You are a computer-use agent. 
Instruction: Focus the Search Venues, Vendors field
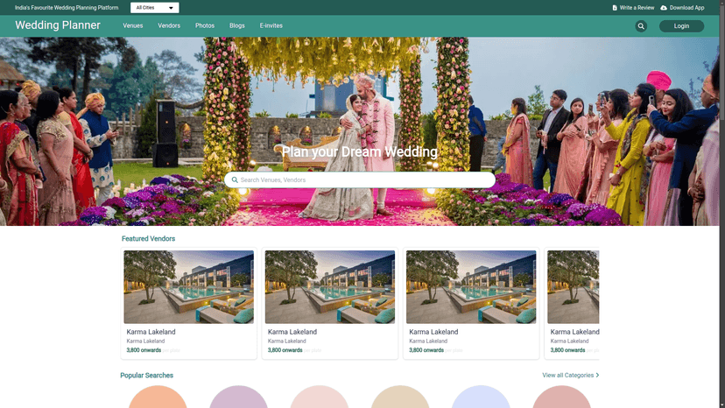coord(363,180)
